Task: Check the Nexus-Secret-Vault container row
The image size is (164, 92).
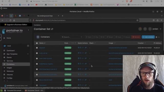Action: (37, 80)
